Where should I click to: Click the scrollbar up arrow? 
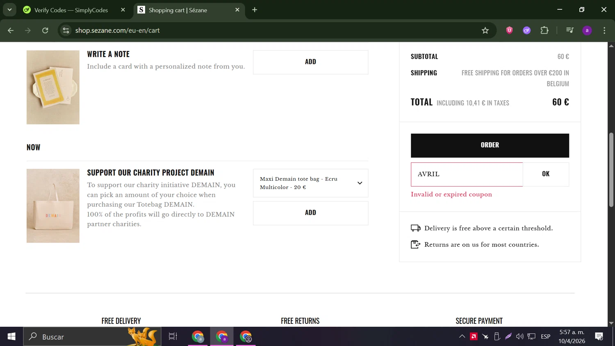click(x=611, y=46)
